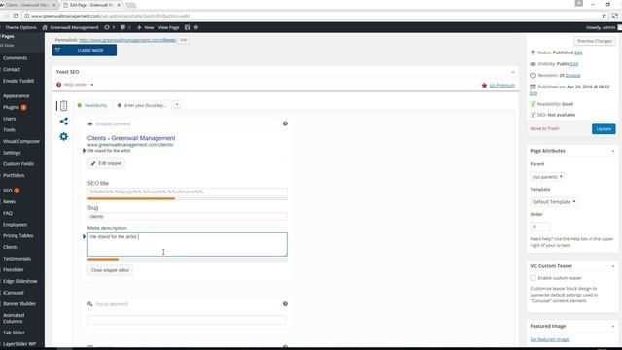Open the Visual Composer sidebar menu
Viewport: 622px width, 350px height.
[x=21, y=141]
